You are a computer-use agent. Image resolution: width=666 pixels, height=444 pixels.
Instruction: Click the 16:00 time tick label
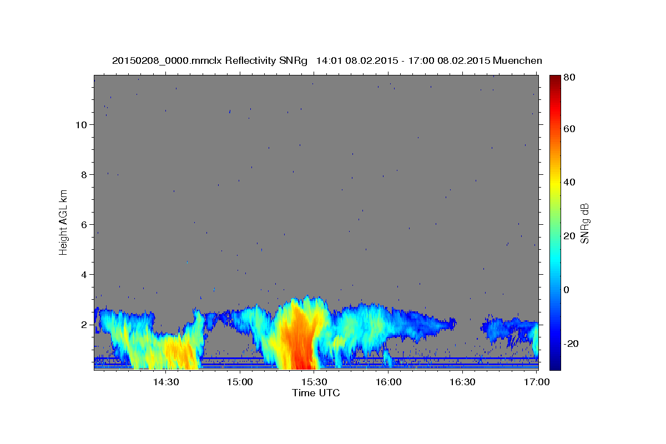[x=388, y=382]
